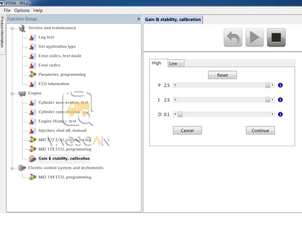Click the Cylinder compression, test icon
Image resolution: width=302 pixels, height=226 pixels.
32,112
